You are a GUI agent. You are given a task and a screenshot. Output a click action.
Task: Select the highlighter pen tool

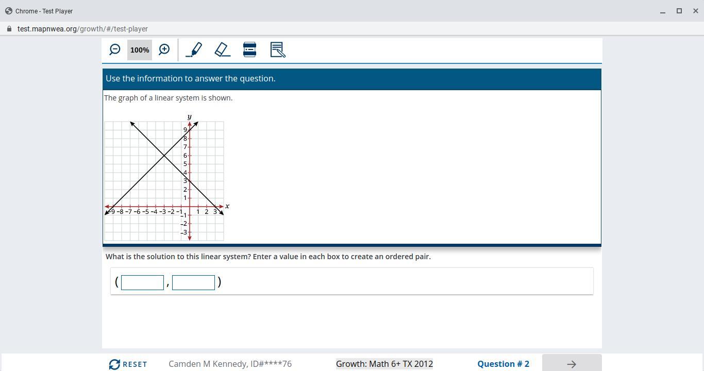[x=194, y=49]
